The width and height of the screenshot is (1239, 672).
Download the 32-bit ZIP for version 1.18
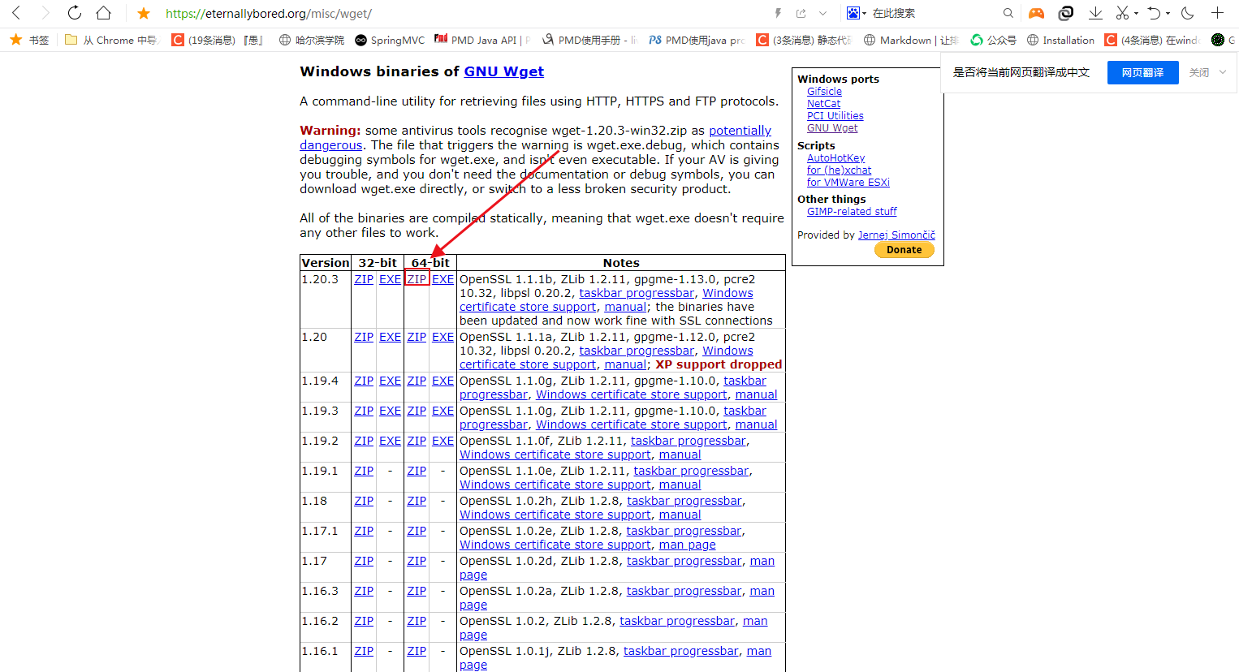[364, 501]
